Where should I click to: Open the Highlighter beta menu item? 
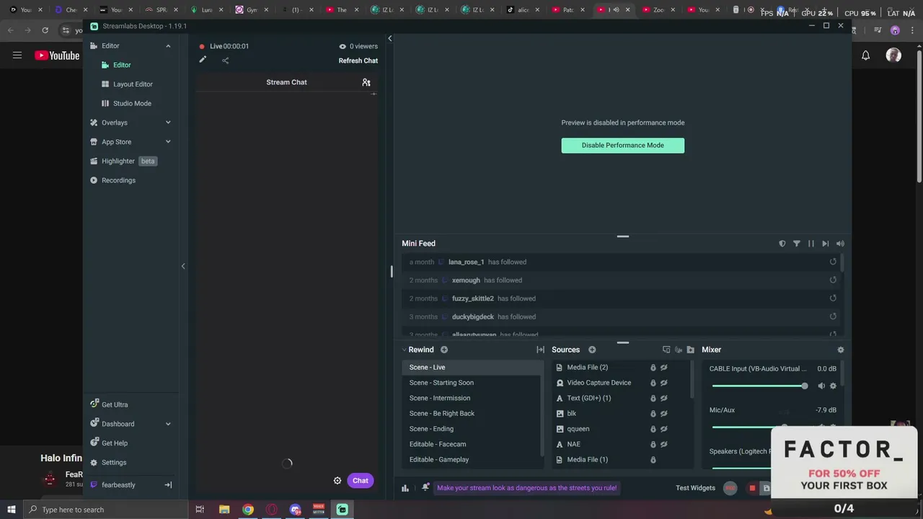[123, 161]
